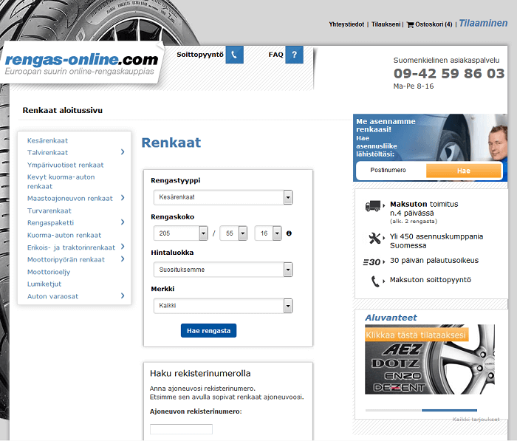Click the phone icon next to Soittopyyntö
Screen dimensions: 517x441
coord(234,55)
